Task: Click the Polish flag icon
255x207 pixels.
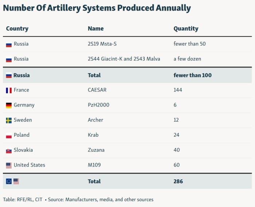Action: tap(9, 136)
